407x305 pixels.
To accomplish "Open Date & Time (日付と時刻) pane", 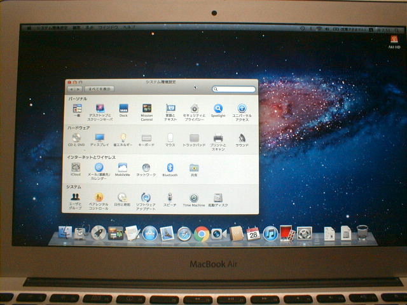I will coord(122,199).
